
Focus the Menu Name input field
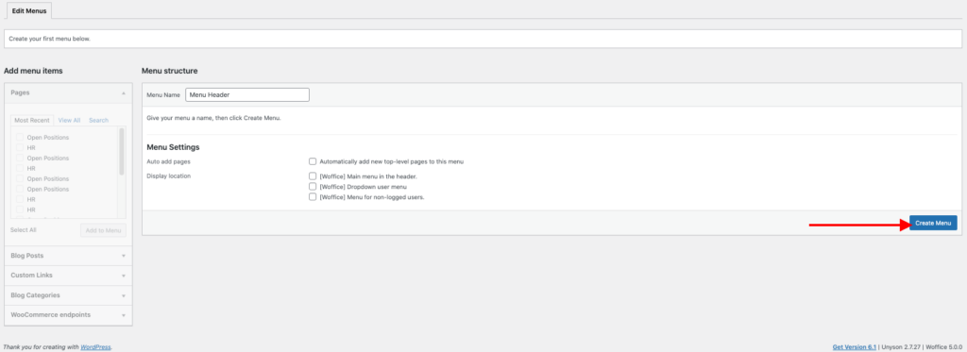247,95
